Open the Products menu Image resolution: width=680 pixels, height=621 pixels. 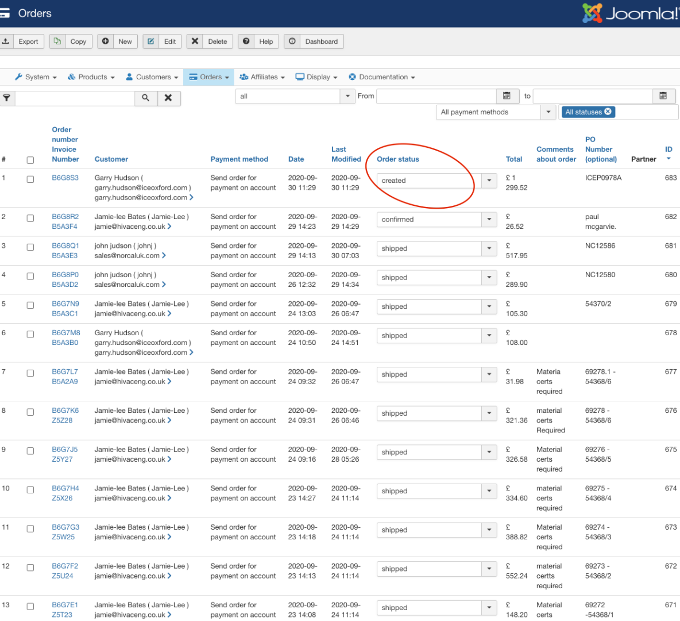point(91,77)
